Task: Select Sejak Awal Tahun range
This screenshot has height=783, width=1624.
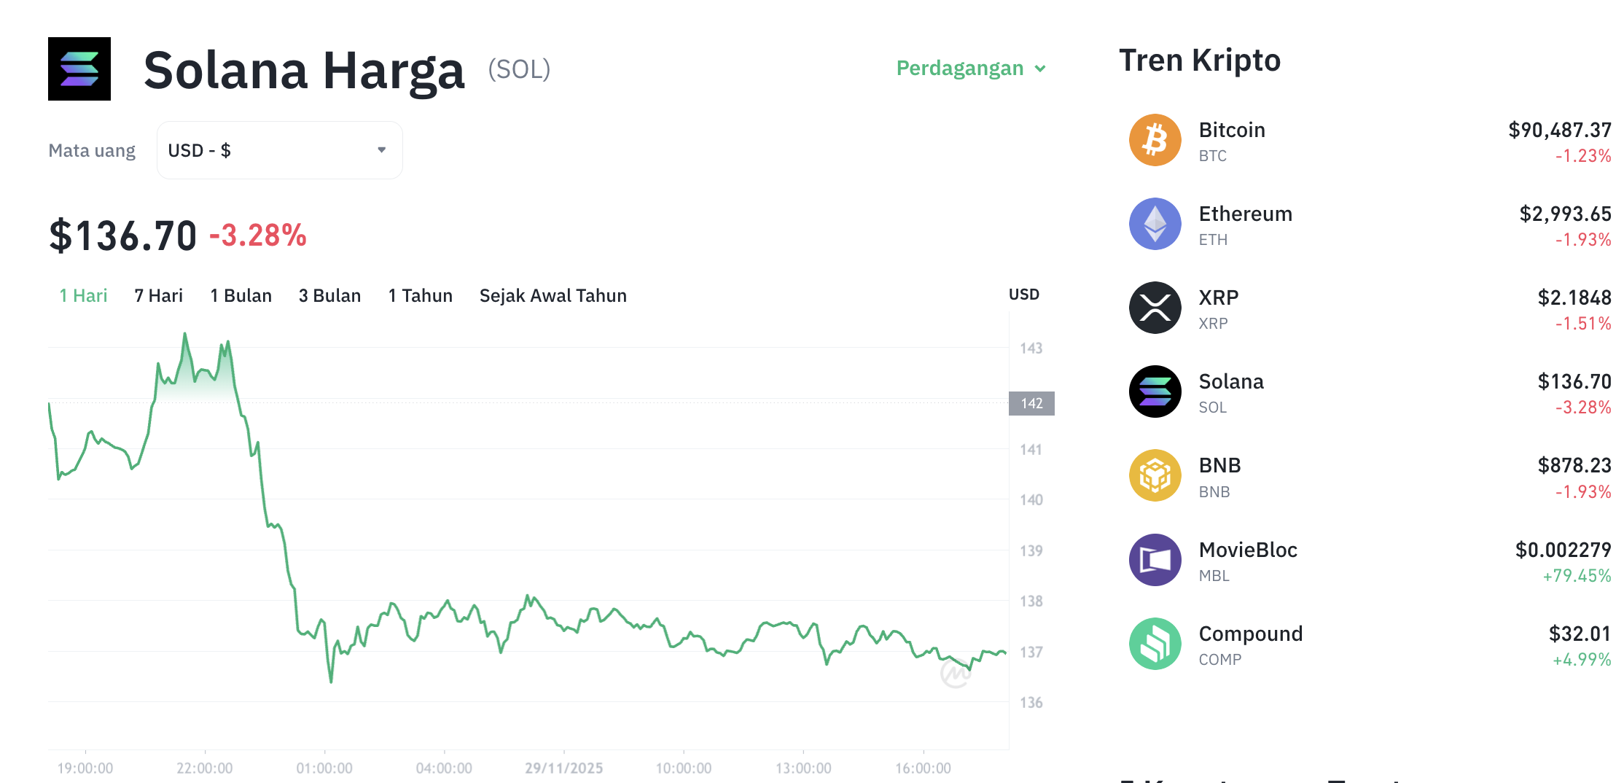Action: coord(553,295)
